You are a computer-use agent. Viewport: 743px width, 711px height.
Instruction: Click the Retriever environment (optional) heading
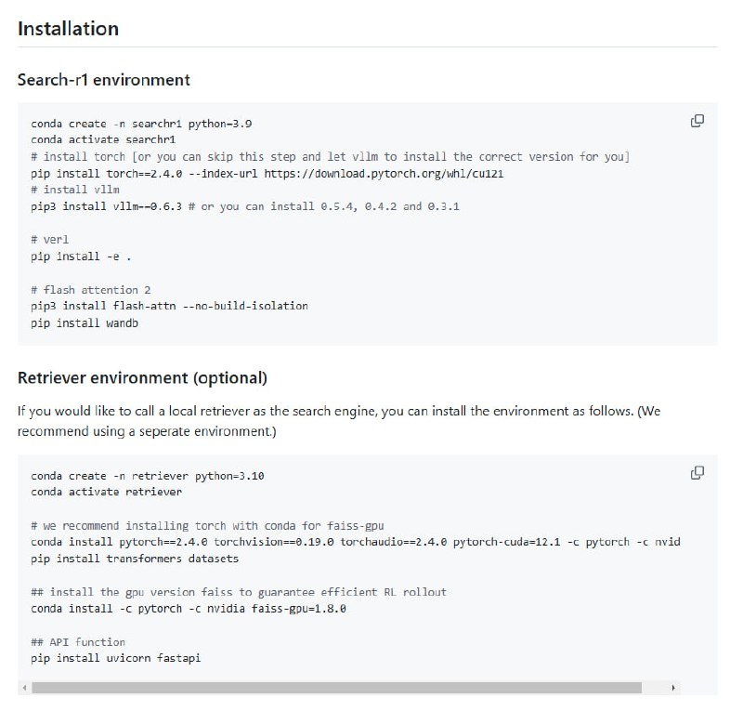click(142, 377)
